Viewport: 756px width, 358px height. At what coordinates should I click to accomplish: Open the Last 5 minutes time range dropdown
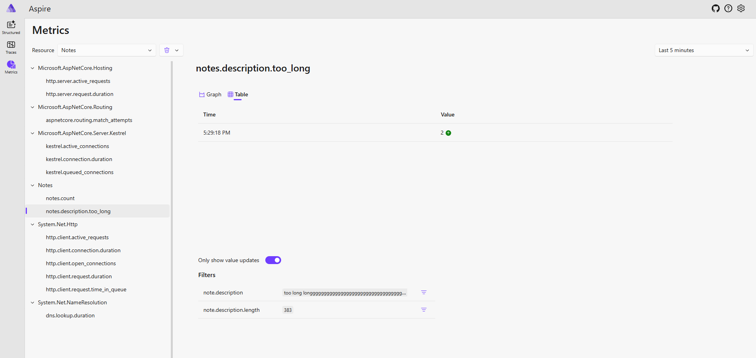click(x=703, y=50)
